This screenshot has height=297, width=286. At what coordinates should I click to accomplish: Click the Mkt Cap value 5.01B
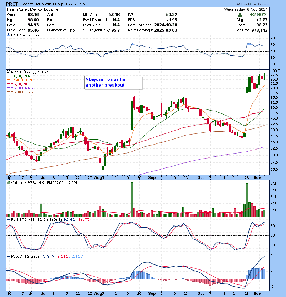(x=114, y=15)
